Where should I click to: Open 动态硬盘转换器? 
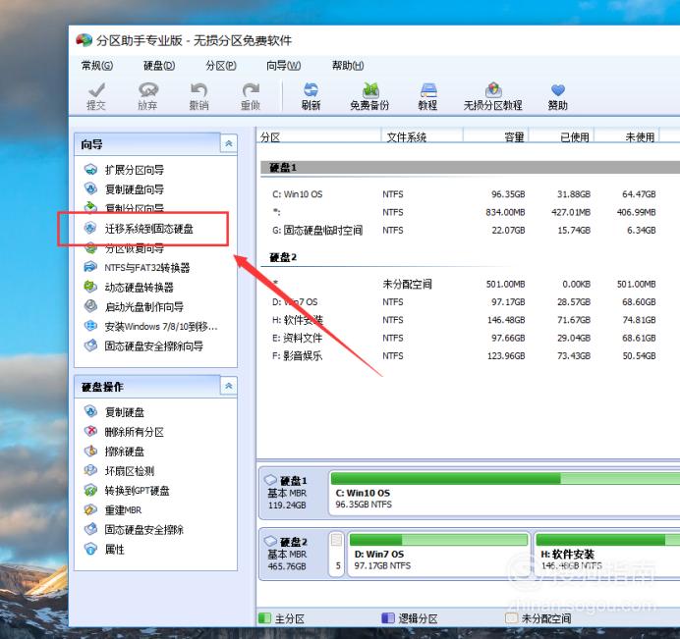click(x=129, y=287)
